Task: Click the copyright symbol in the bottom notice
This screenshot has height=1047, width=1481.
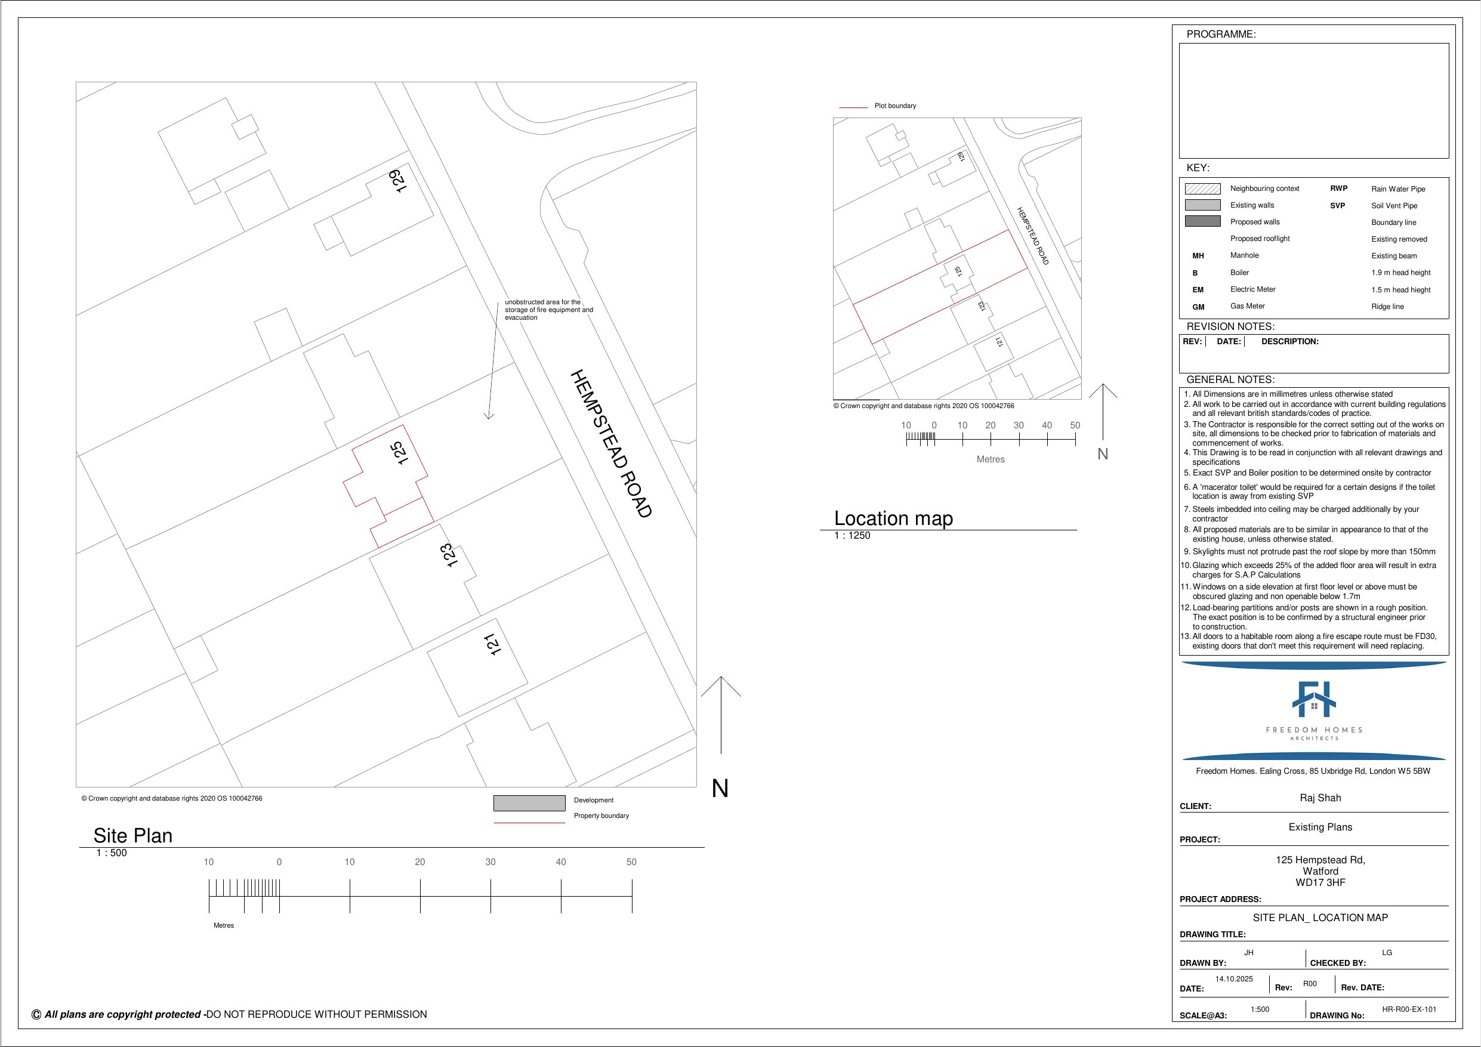Action: coord(37,1015)
